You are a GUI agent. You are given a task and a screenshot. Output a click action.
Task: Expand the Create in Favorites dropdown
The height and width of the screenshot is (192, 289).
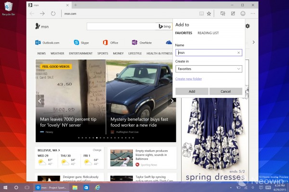[x=209, y=69]
